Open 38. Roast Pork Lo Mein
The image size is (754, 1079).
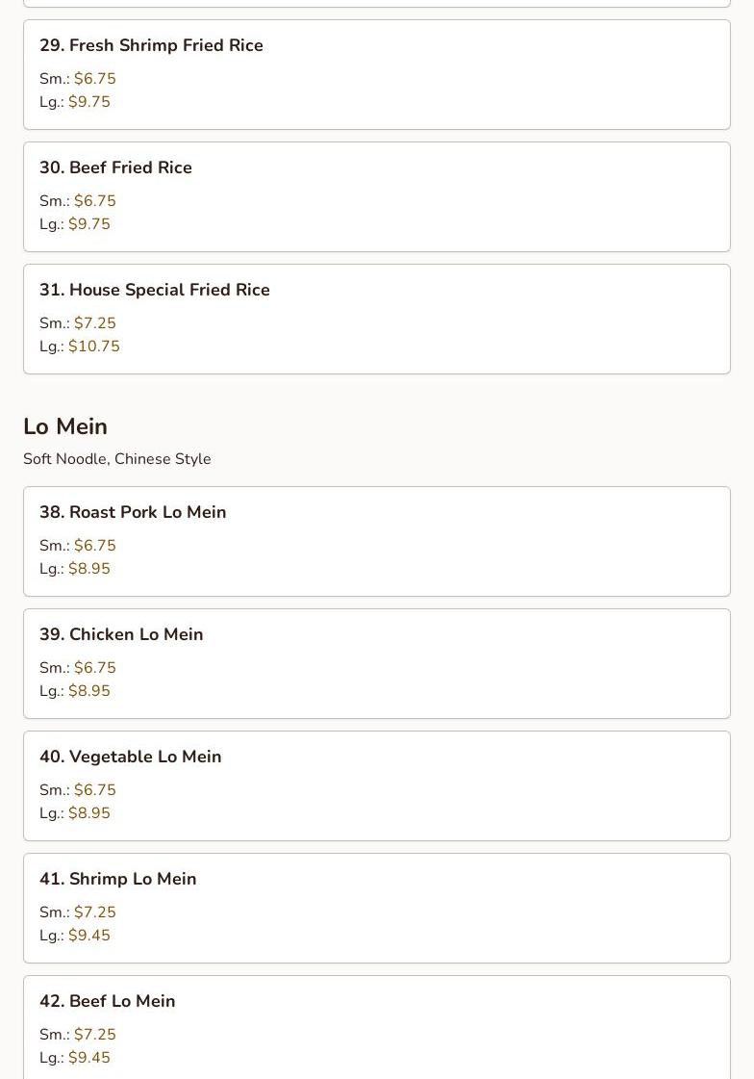click(377, 542)
